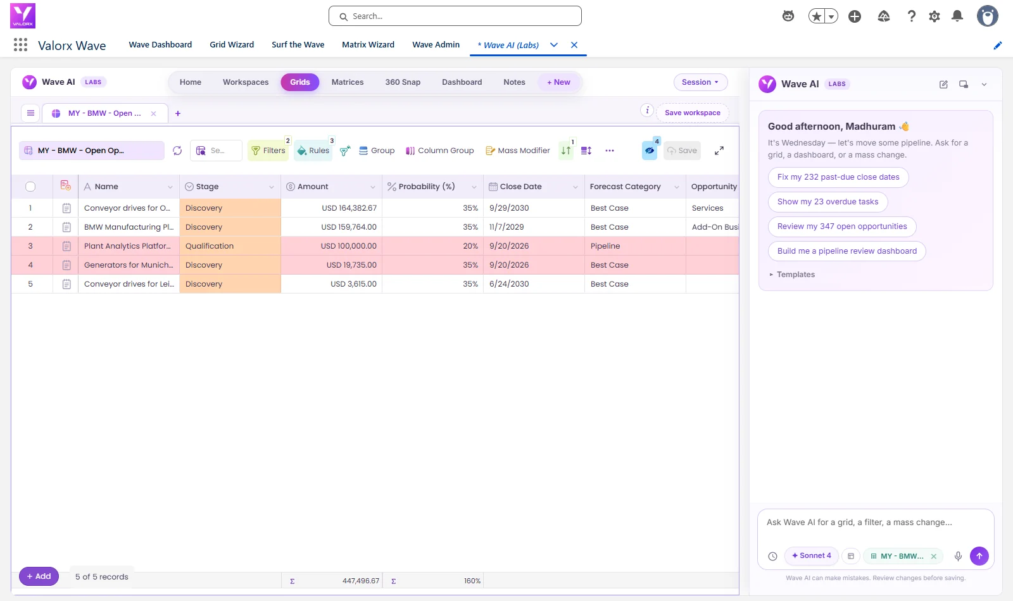Expand the Templates section in Wave AI

[792, 275]
